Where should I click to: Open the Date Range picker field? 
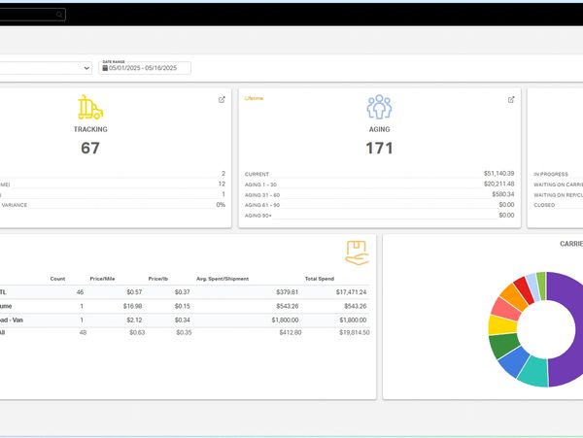(146, 68)
